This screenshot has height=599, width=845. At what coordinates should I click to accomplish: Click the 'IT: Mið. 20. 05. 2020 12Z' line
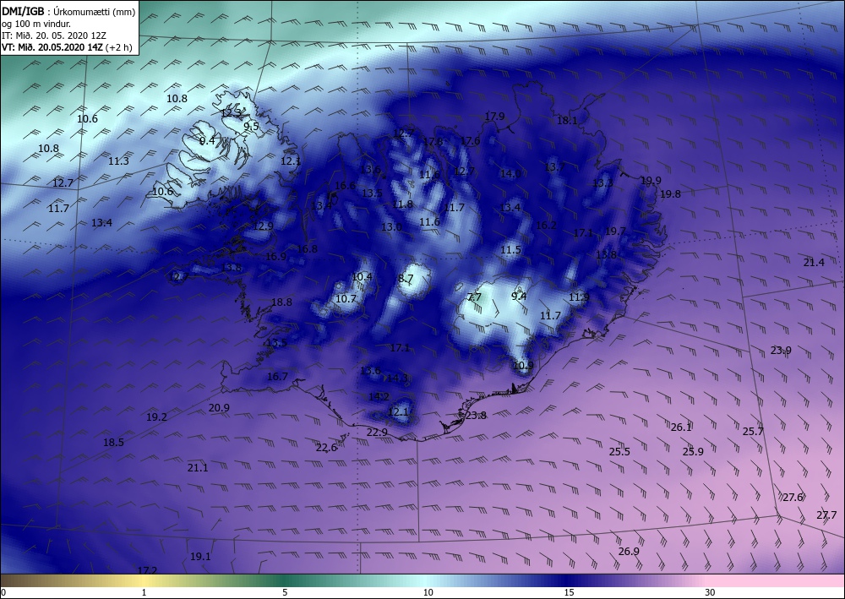(x=54, y=35)
